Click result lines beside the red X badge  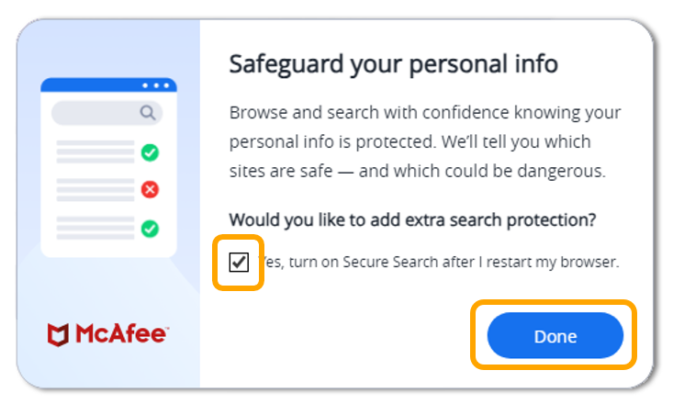tap(95, 189)
